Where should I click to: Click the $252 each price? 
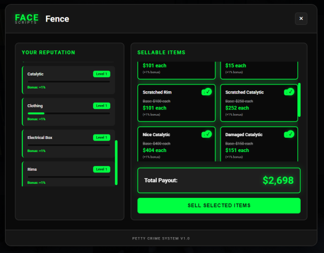point(237,108)
